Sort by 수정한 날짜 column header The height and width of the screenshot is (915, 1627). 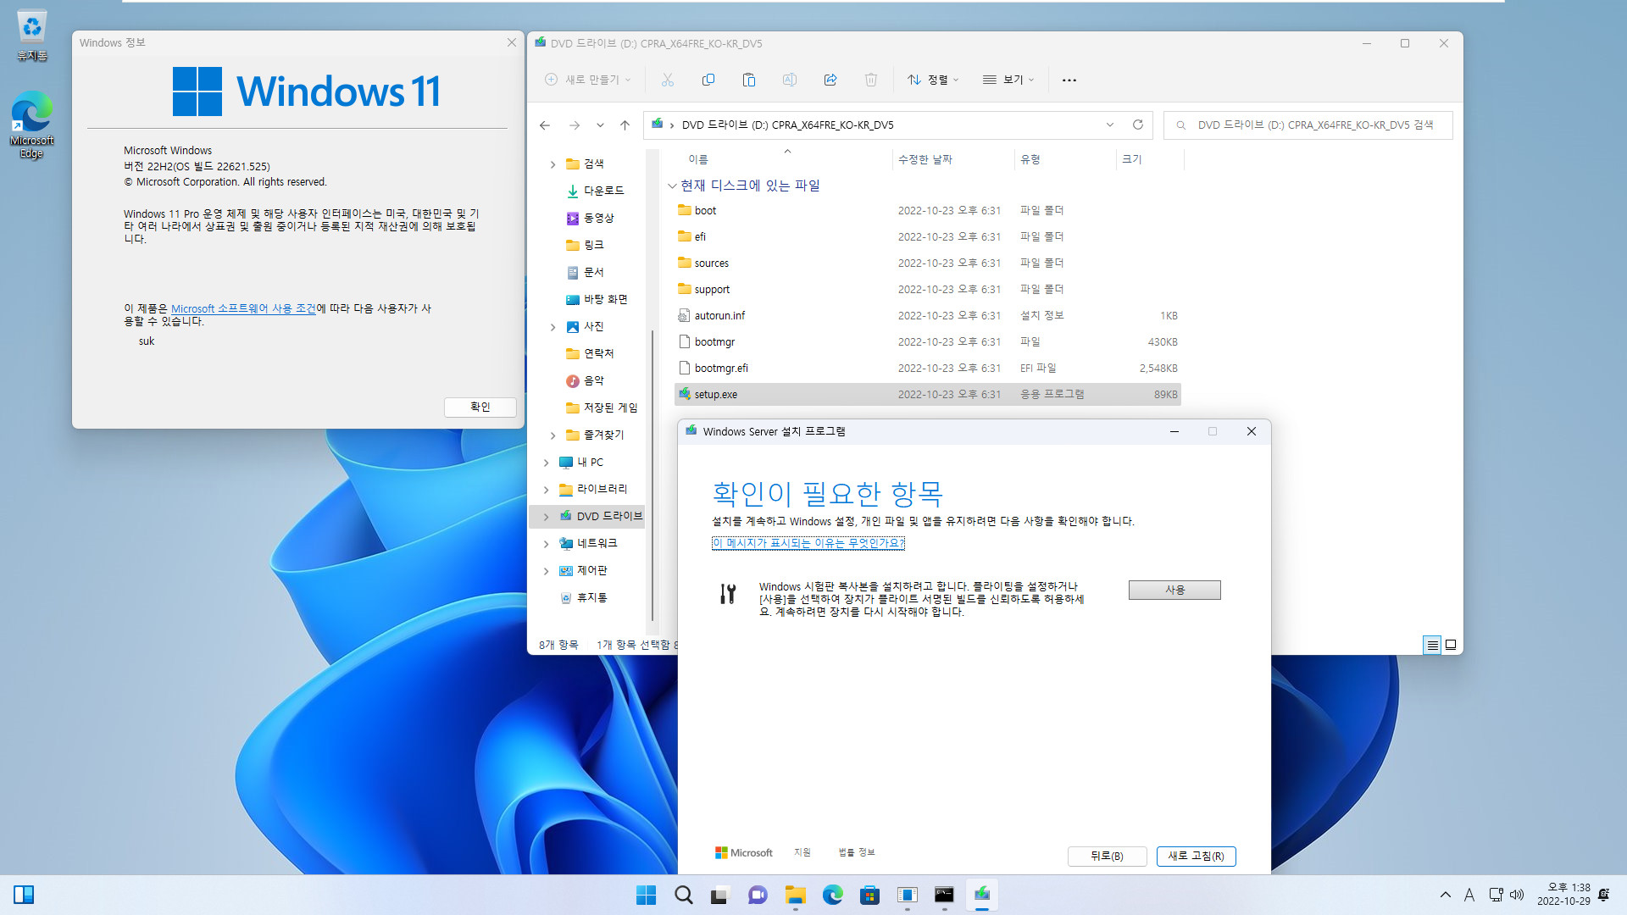pyautogui.click(x=953, y=159)
